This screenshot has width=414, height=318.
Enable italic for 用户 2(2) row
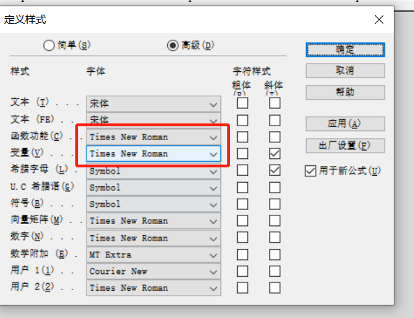[x=275, y=288]
